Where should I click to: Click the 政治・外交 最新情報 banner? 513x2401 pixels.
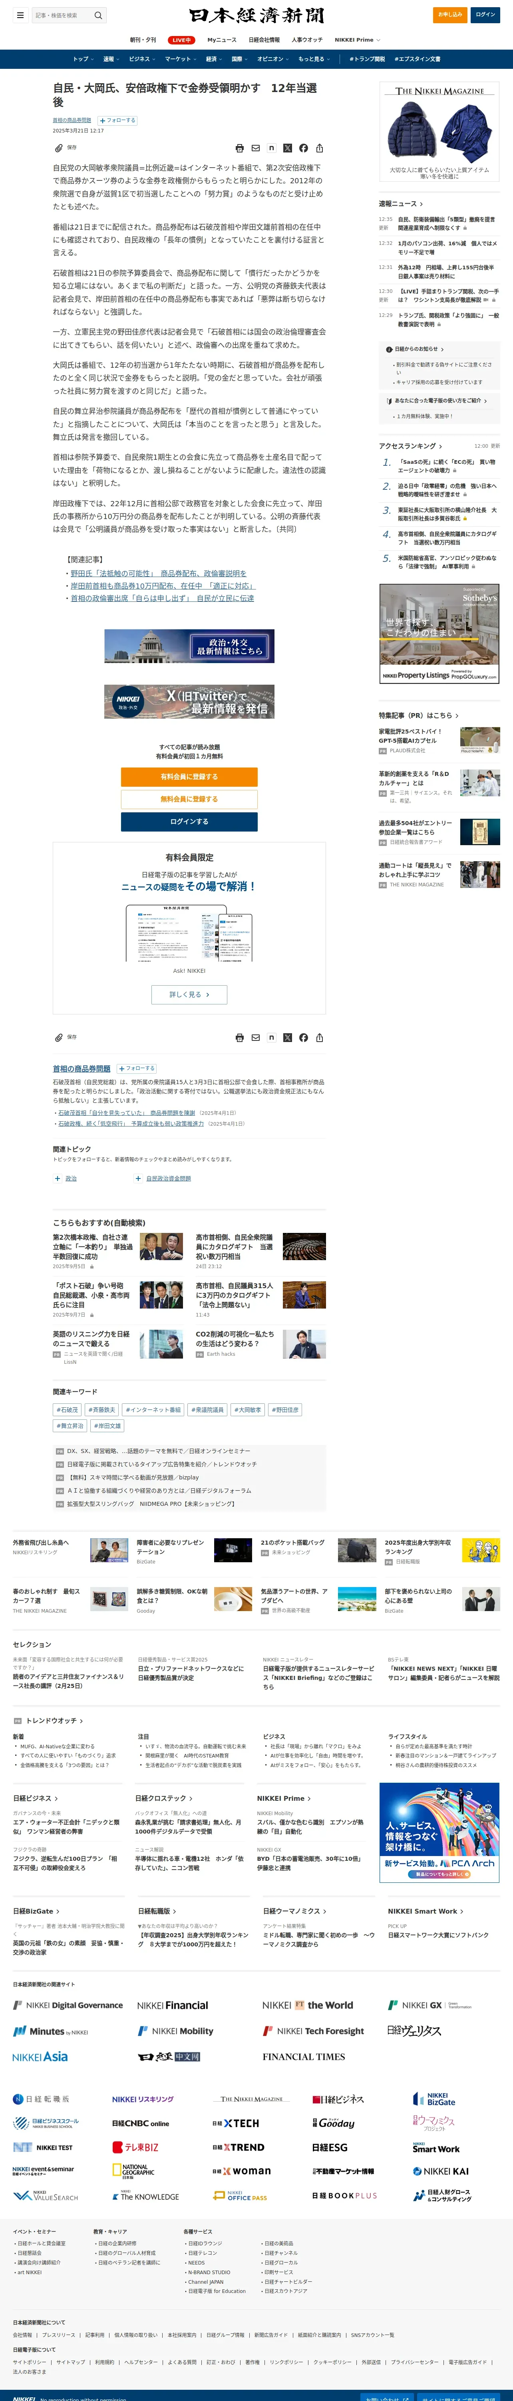(x=189, y=646)
